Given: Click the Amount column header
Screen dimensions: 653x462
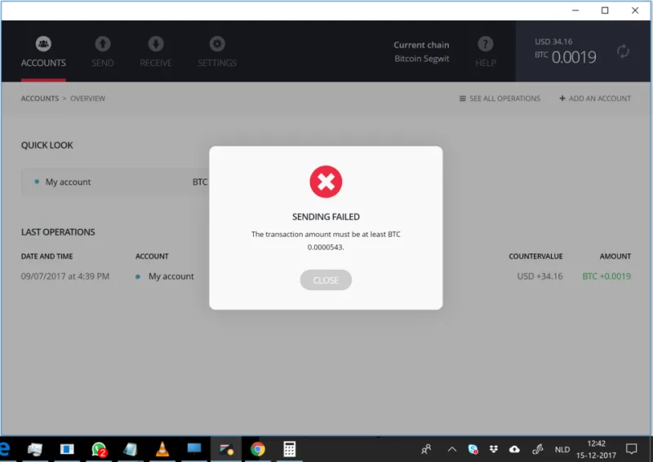Looking at the screenshot, I should click(615, 256).
